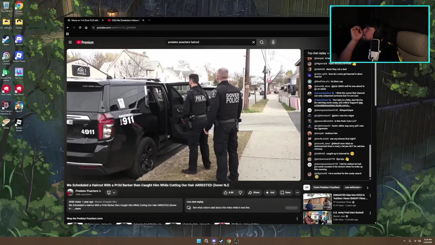
Task: Switch to Movie on 1-6-26 tab
Action: [85, 20]
